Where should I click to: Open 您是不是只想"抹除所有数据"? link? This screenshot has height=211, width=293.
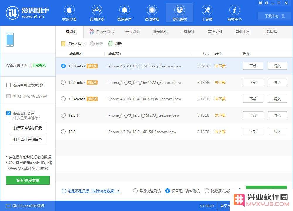94,191
